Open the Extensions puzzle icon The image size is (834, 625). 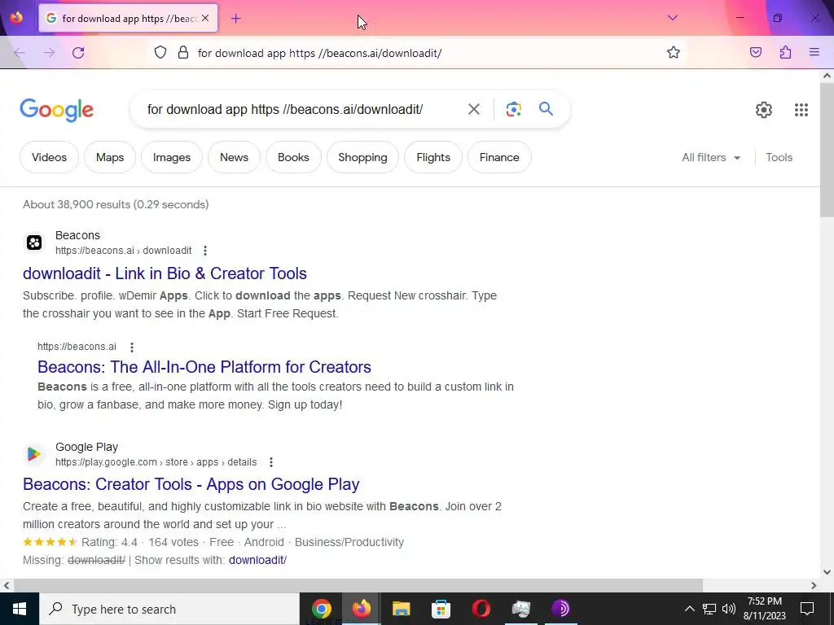point(785,52)
